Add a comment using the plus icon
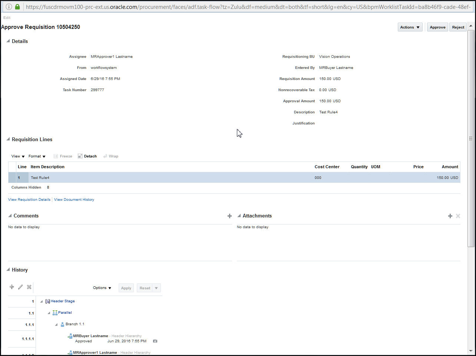This screenshot has width=476, height=356. [230, 216]
